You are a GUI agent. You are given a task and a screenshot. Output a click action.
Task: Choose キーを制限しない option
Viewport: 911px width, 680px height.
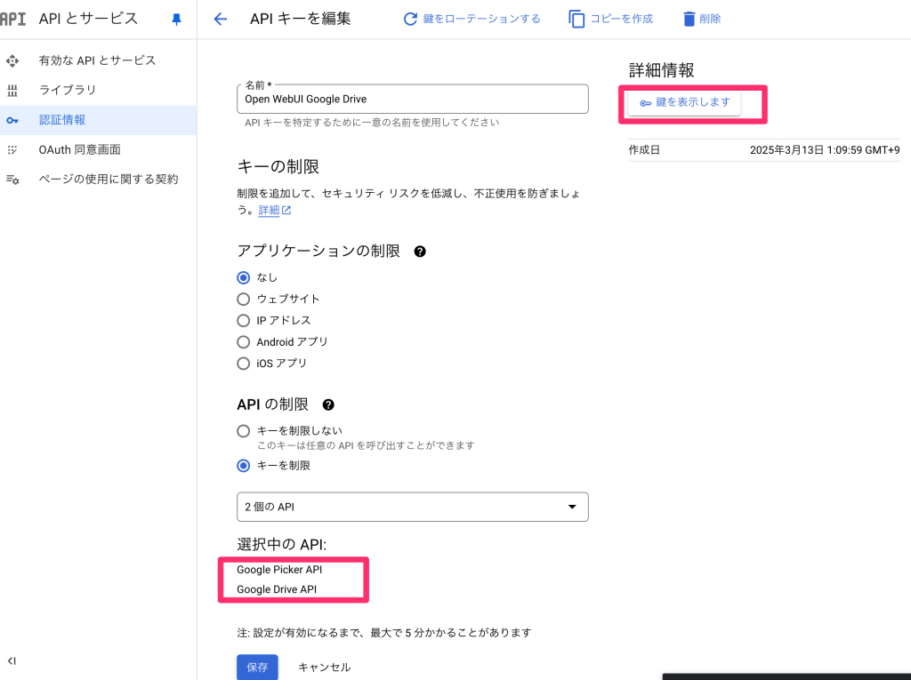pyautogui.click(x=244, y=431)
